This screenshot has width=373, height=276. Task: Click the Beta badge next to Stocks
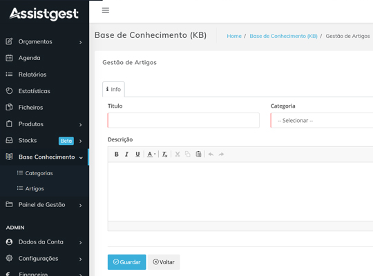(66, 141)
